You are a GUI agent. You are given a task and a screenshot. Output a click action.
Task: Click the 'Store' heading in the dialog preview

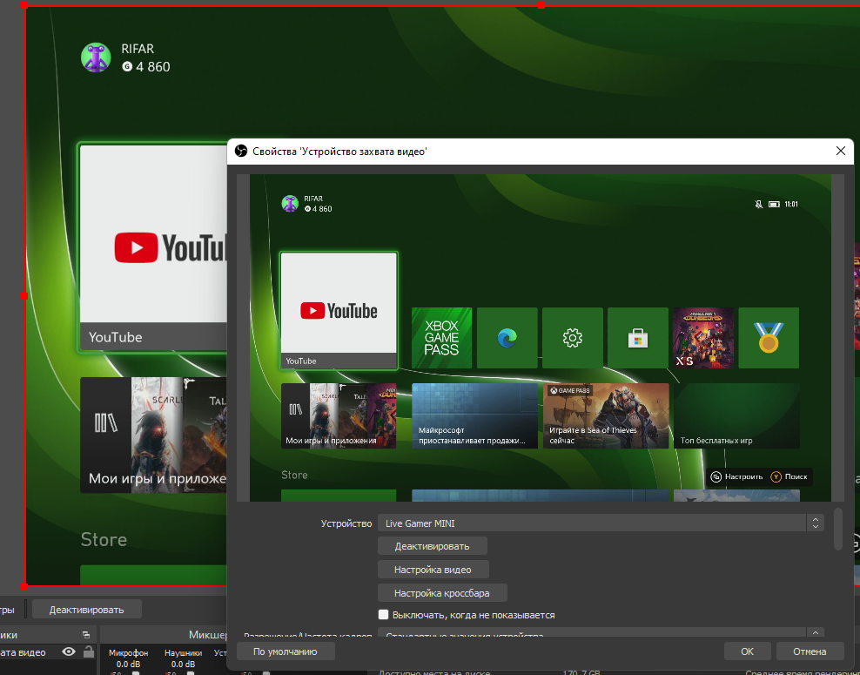(x=294, y=476)
